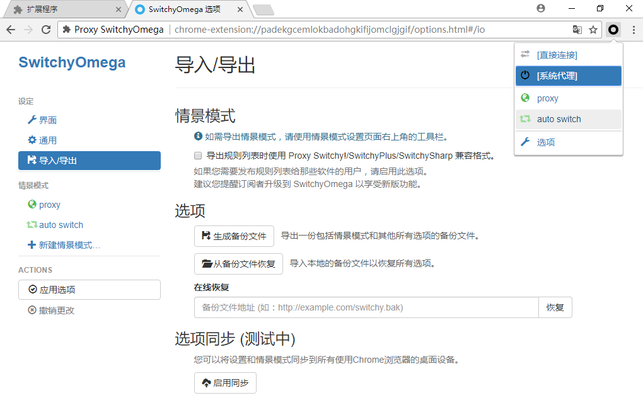Click the Chrome address bar URL
643x410 pixels.
(x=330, y=30)
